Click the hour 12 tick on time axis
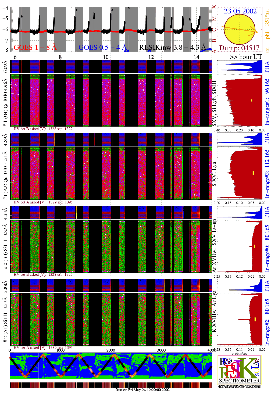271x394 pixels. (x=151, y=57)
